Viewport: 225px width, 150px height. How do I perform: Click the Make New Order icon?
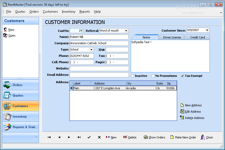(172, 137)
